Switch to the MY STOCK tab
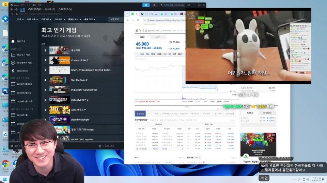The width and height of the screenshot is (327, 183). pyautogui.click(x=267, y=113)
